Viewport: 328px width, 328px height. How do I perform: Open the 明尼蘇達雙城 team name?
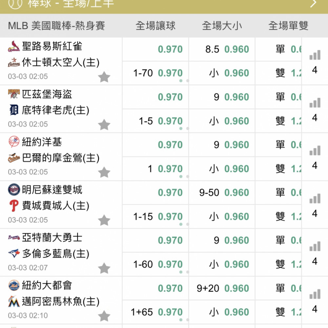52,190
